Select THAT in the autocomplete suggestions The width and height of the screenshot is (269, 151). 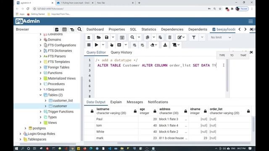coord(243,55)
